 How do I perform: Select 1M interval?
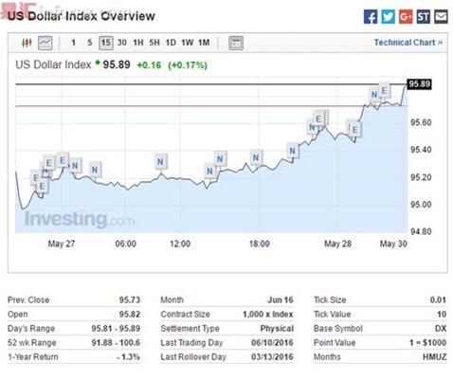[x=204, y=43]
